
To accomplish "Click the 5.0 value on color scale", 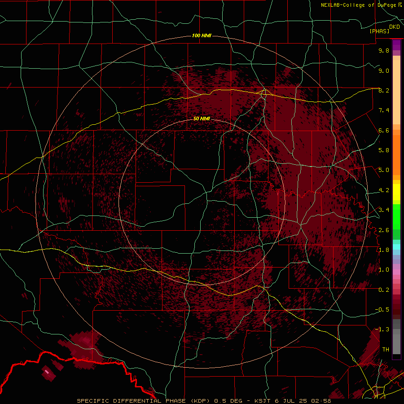I will tap(384, 170).
